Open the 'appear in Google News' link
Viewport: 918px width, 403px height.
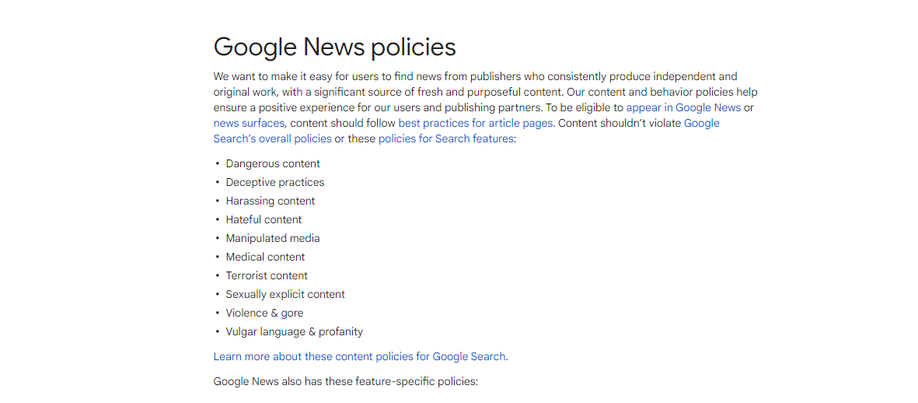[683, 108]
